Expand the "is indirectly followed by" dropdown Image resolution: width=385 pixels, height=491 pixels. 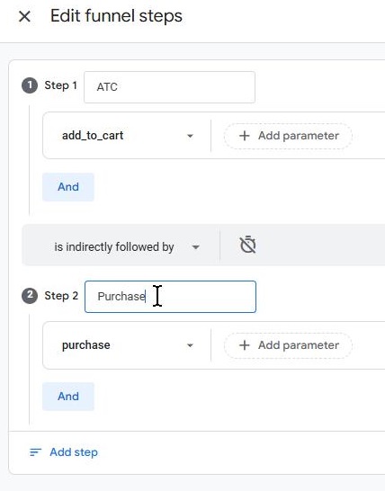tap(121, 246)
